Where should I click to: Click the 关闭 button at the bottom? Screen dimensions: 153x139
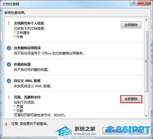[x=139, y=131]
